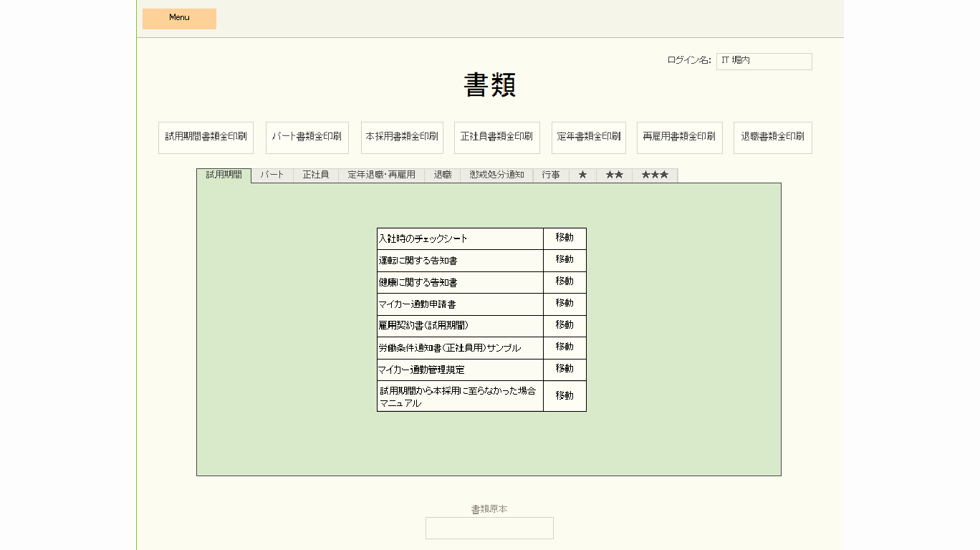Click the 雇用契約書(試用期間) row text
980x550 pixels.
pyautogui.click(x=423, y=326)
